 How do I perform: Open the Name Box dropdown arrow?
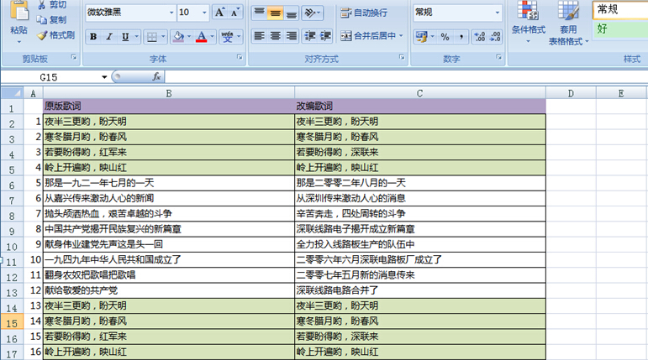pyautogui.click(x=104, y=76)
